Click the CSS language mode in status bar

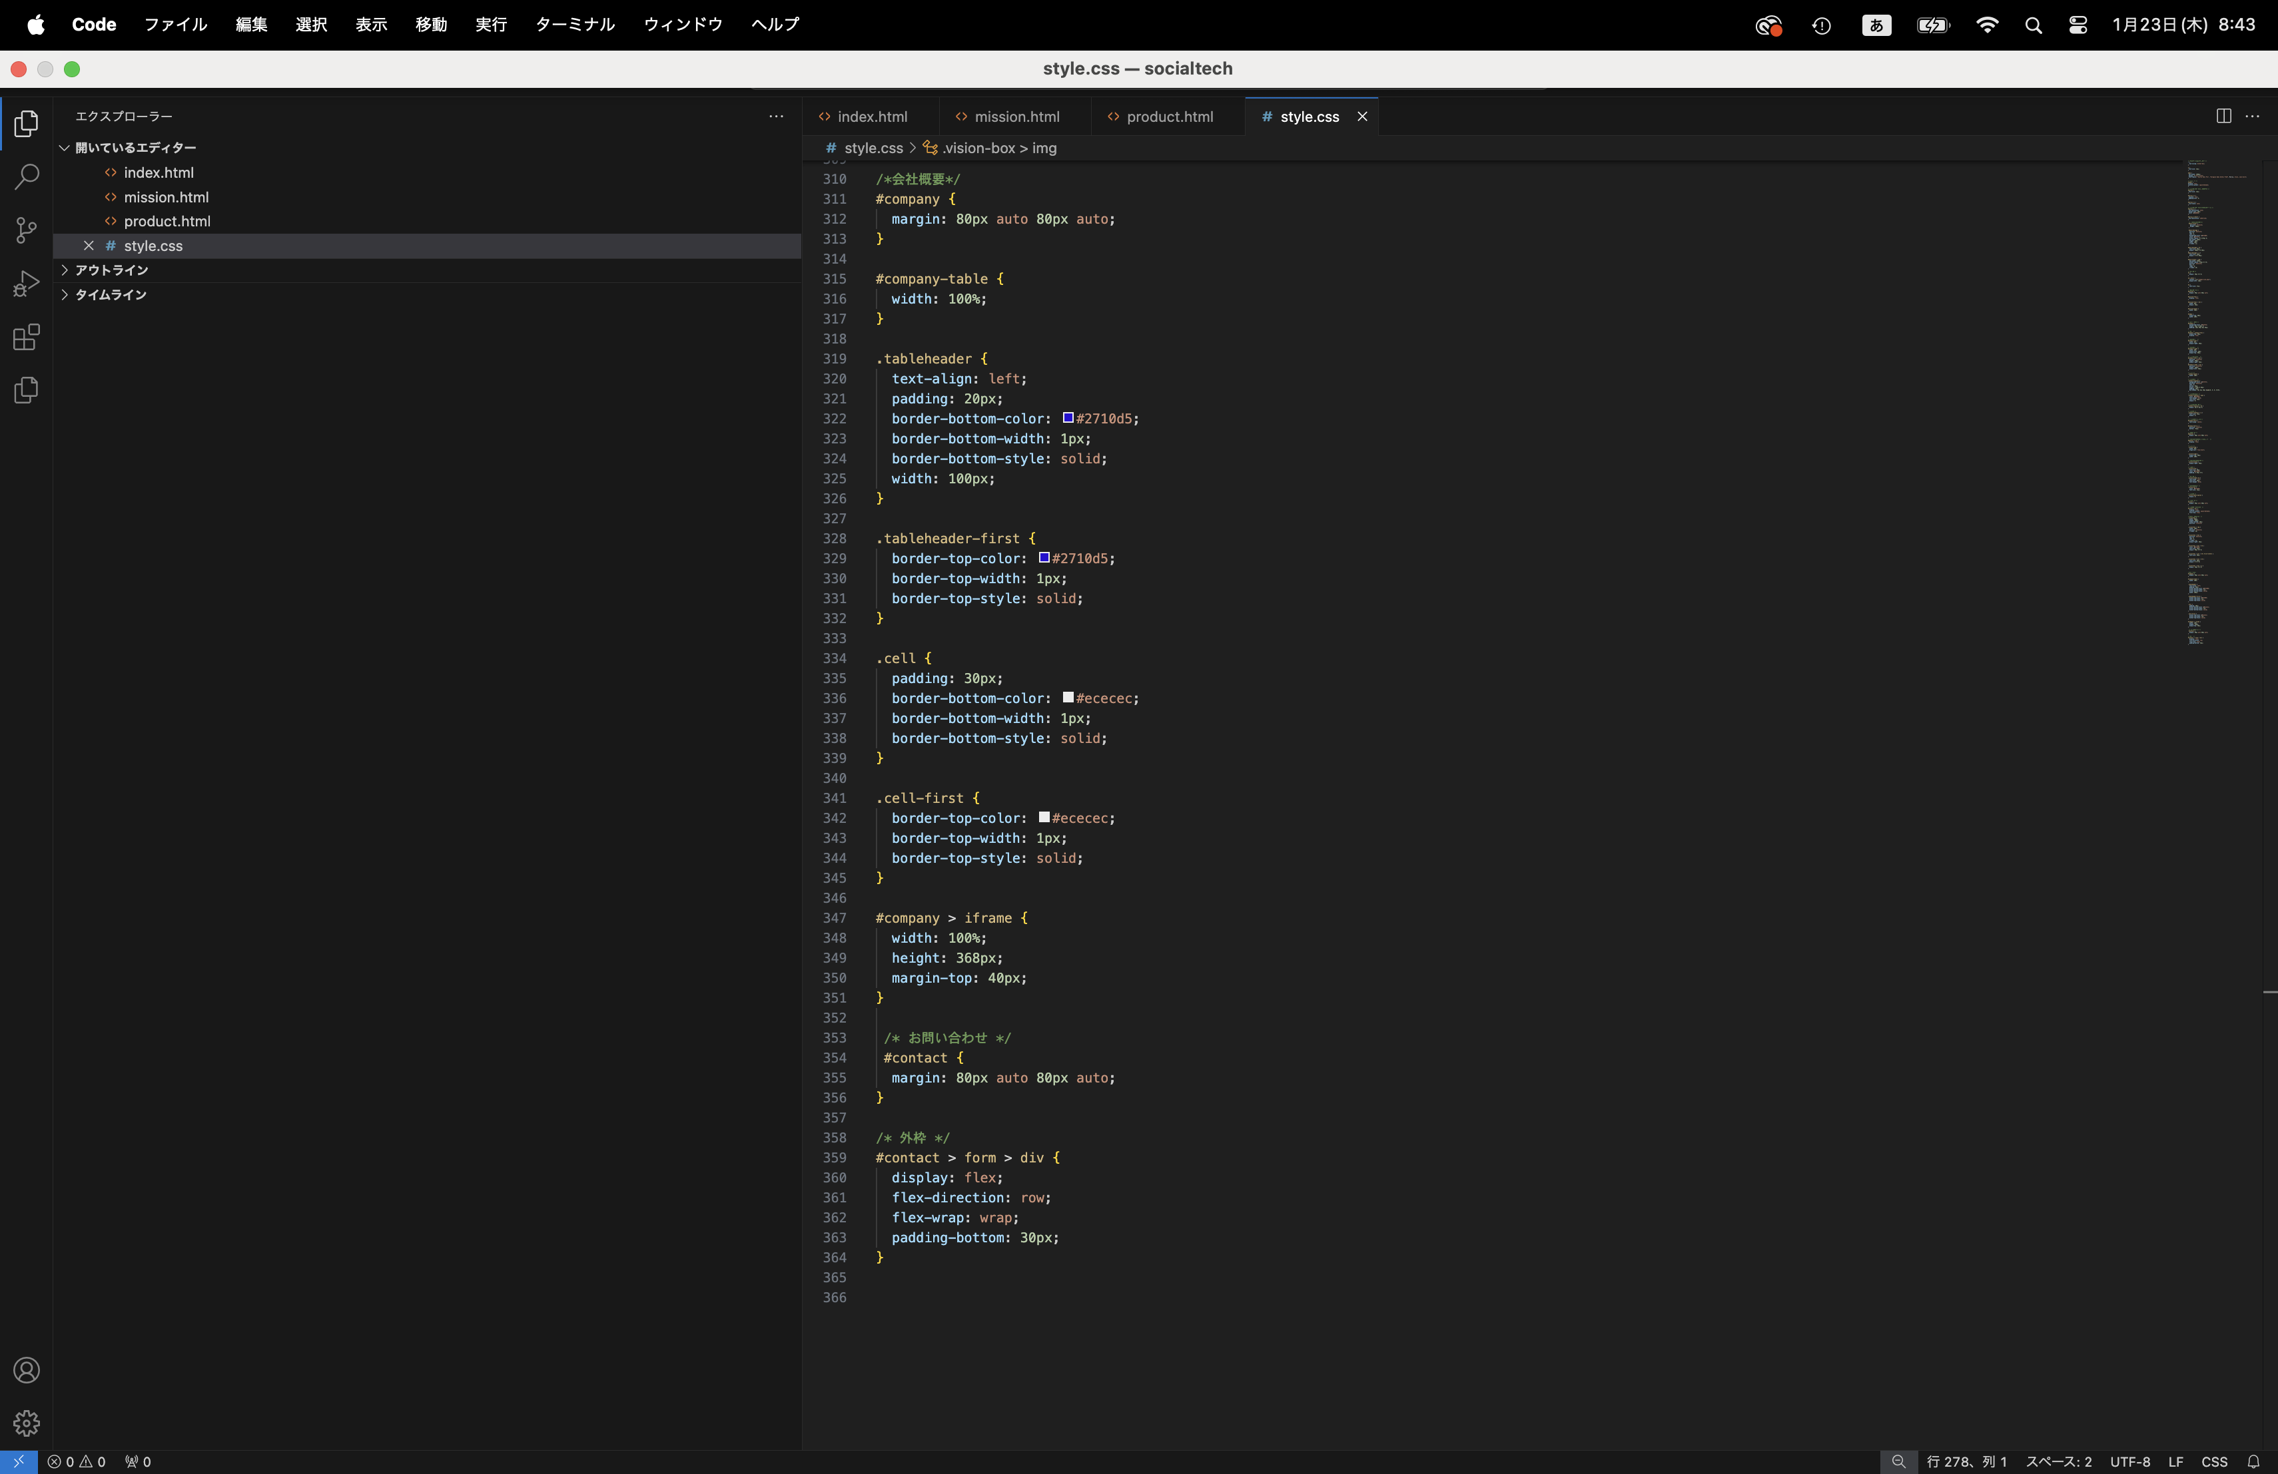coord(2214,1461)
